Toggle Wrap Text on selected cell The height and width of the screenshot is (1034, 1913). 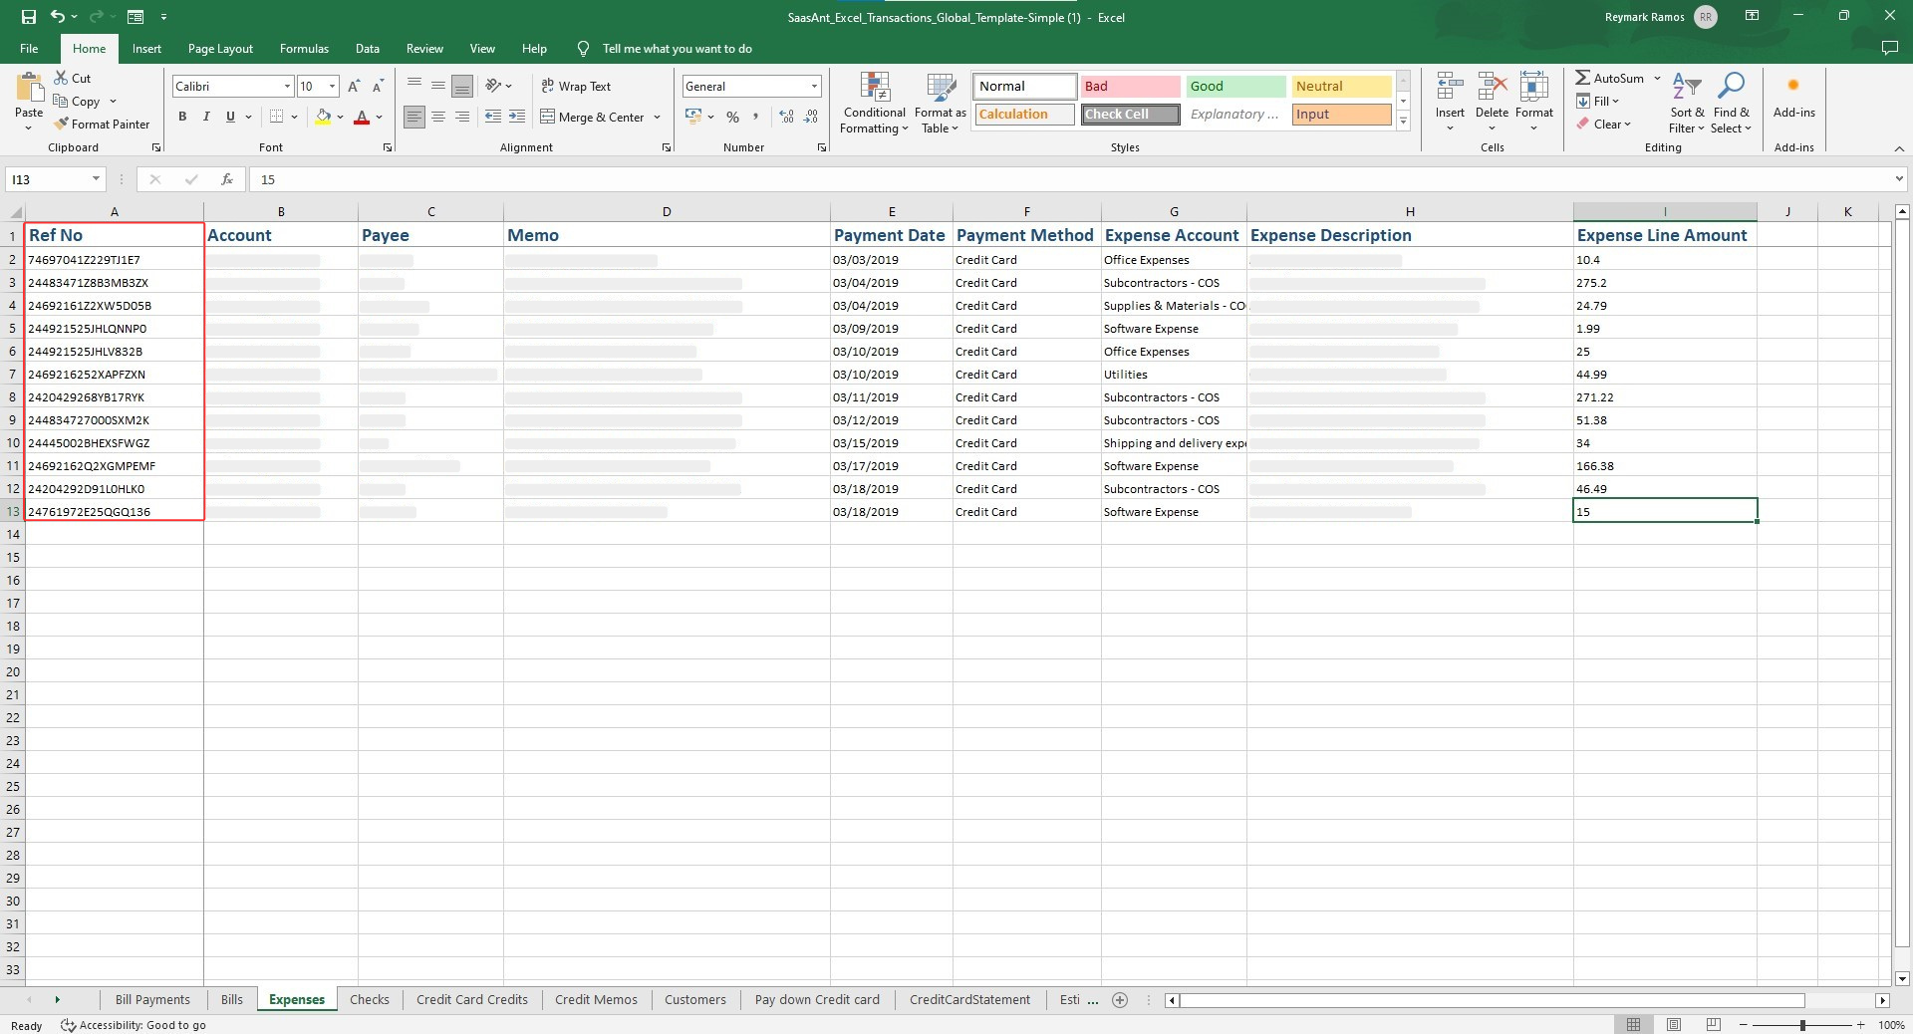[576, 87]
